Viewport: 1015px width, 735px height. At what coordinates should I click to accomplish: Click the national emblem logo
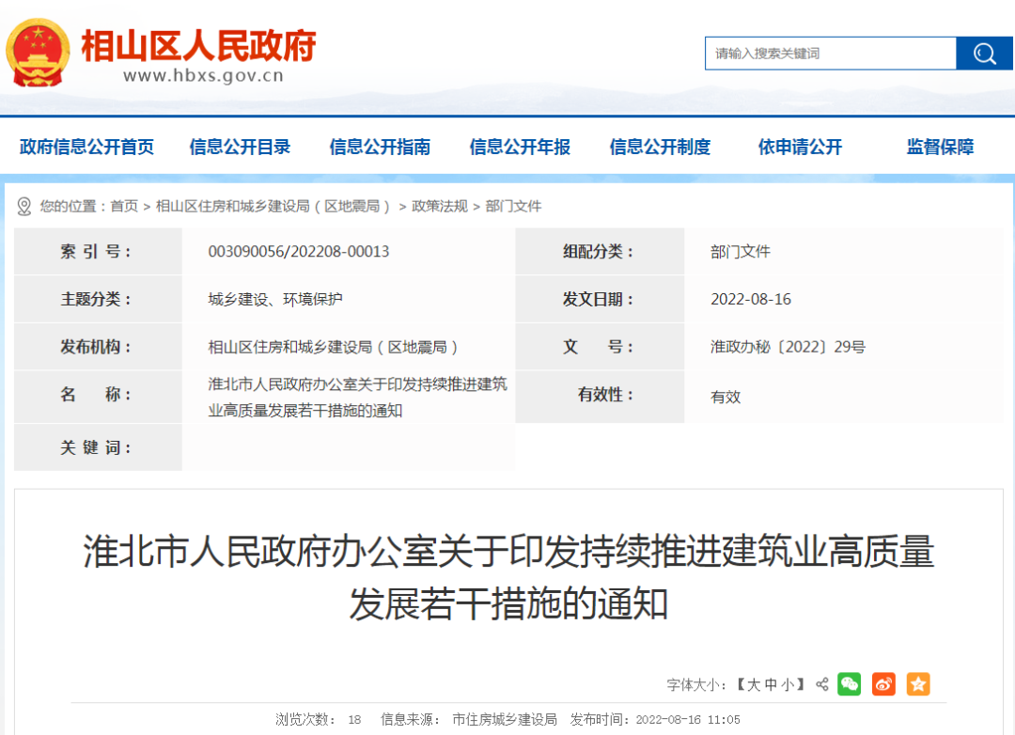pyautogui.click(x=38, y=53)
